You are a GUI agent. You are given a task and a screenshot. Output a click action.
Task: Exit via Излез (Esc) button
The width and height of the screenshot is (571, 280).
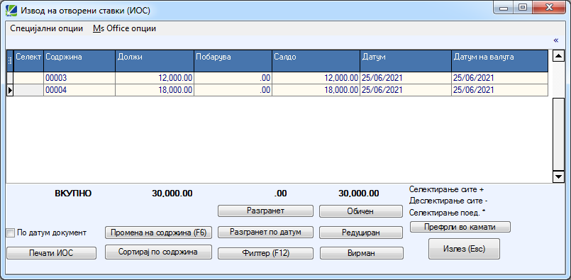coord(465,249)
